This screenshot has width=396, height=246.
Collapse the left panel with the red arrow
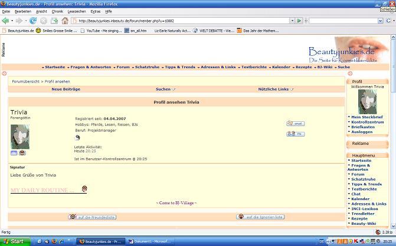tap(4, 74)
